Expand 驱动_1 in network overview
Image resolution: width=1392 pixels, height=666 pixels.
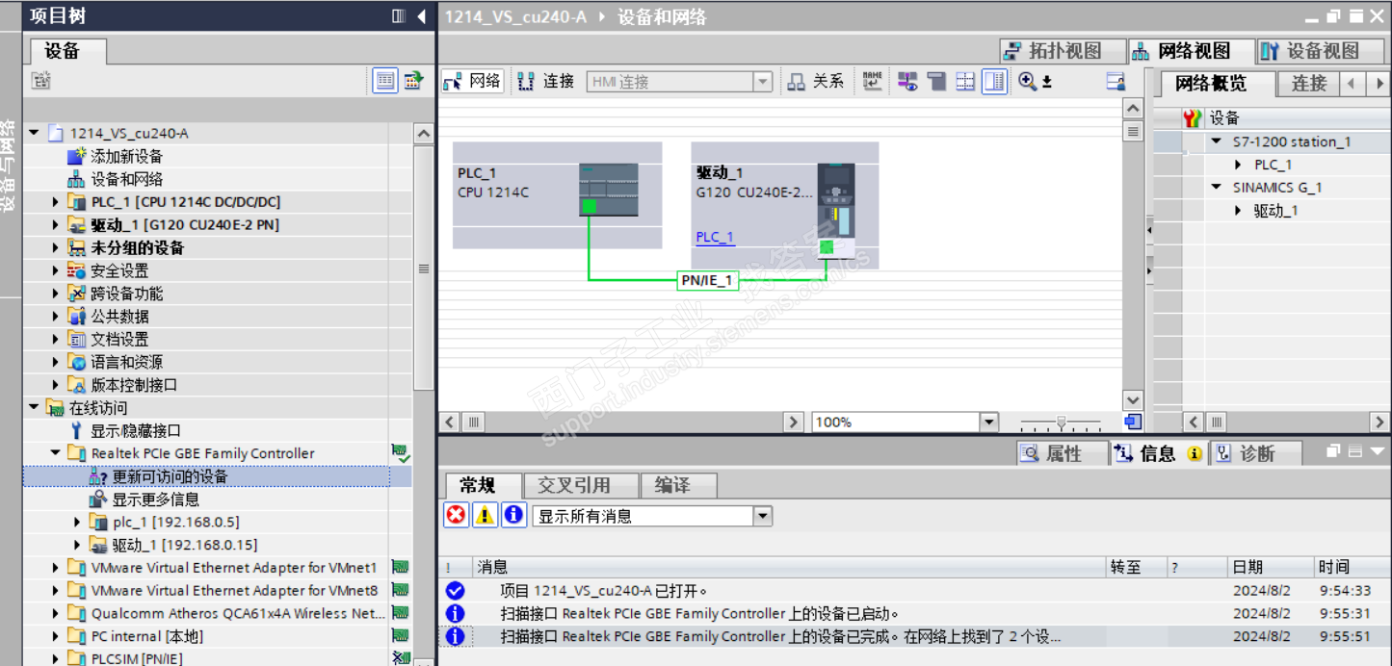[x=1239, y=211]
